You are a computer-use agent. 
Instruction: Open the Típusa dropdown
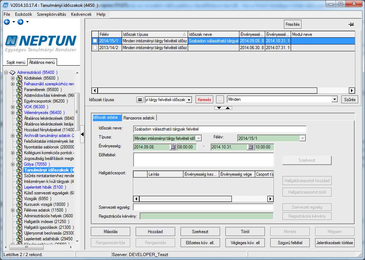coord(198,138)
